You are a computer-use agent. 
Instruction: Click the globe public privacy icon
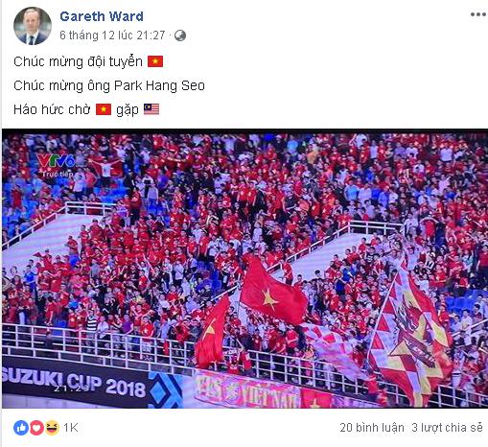[180, 35]
